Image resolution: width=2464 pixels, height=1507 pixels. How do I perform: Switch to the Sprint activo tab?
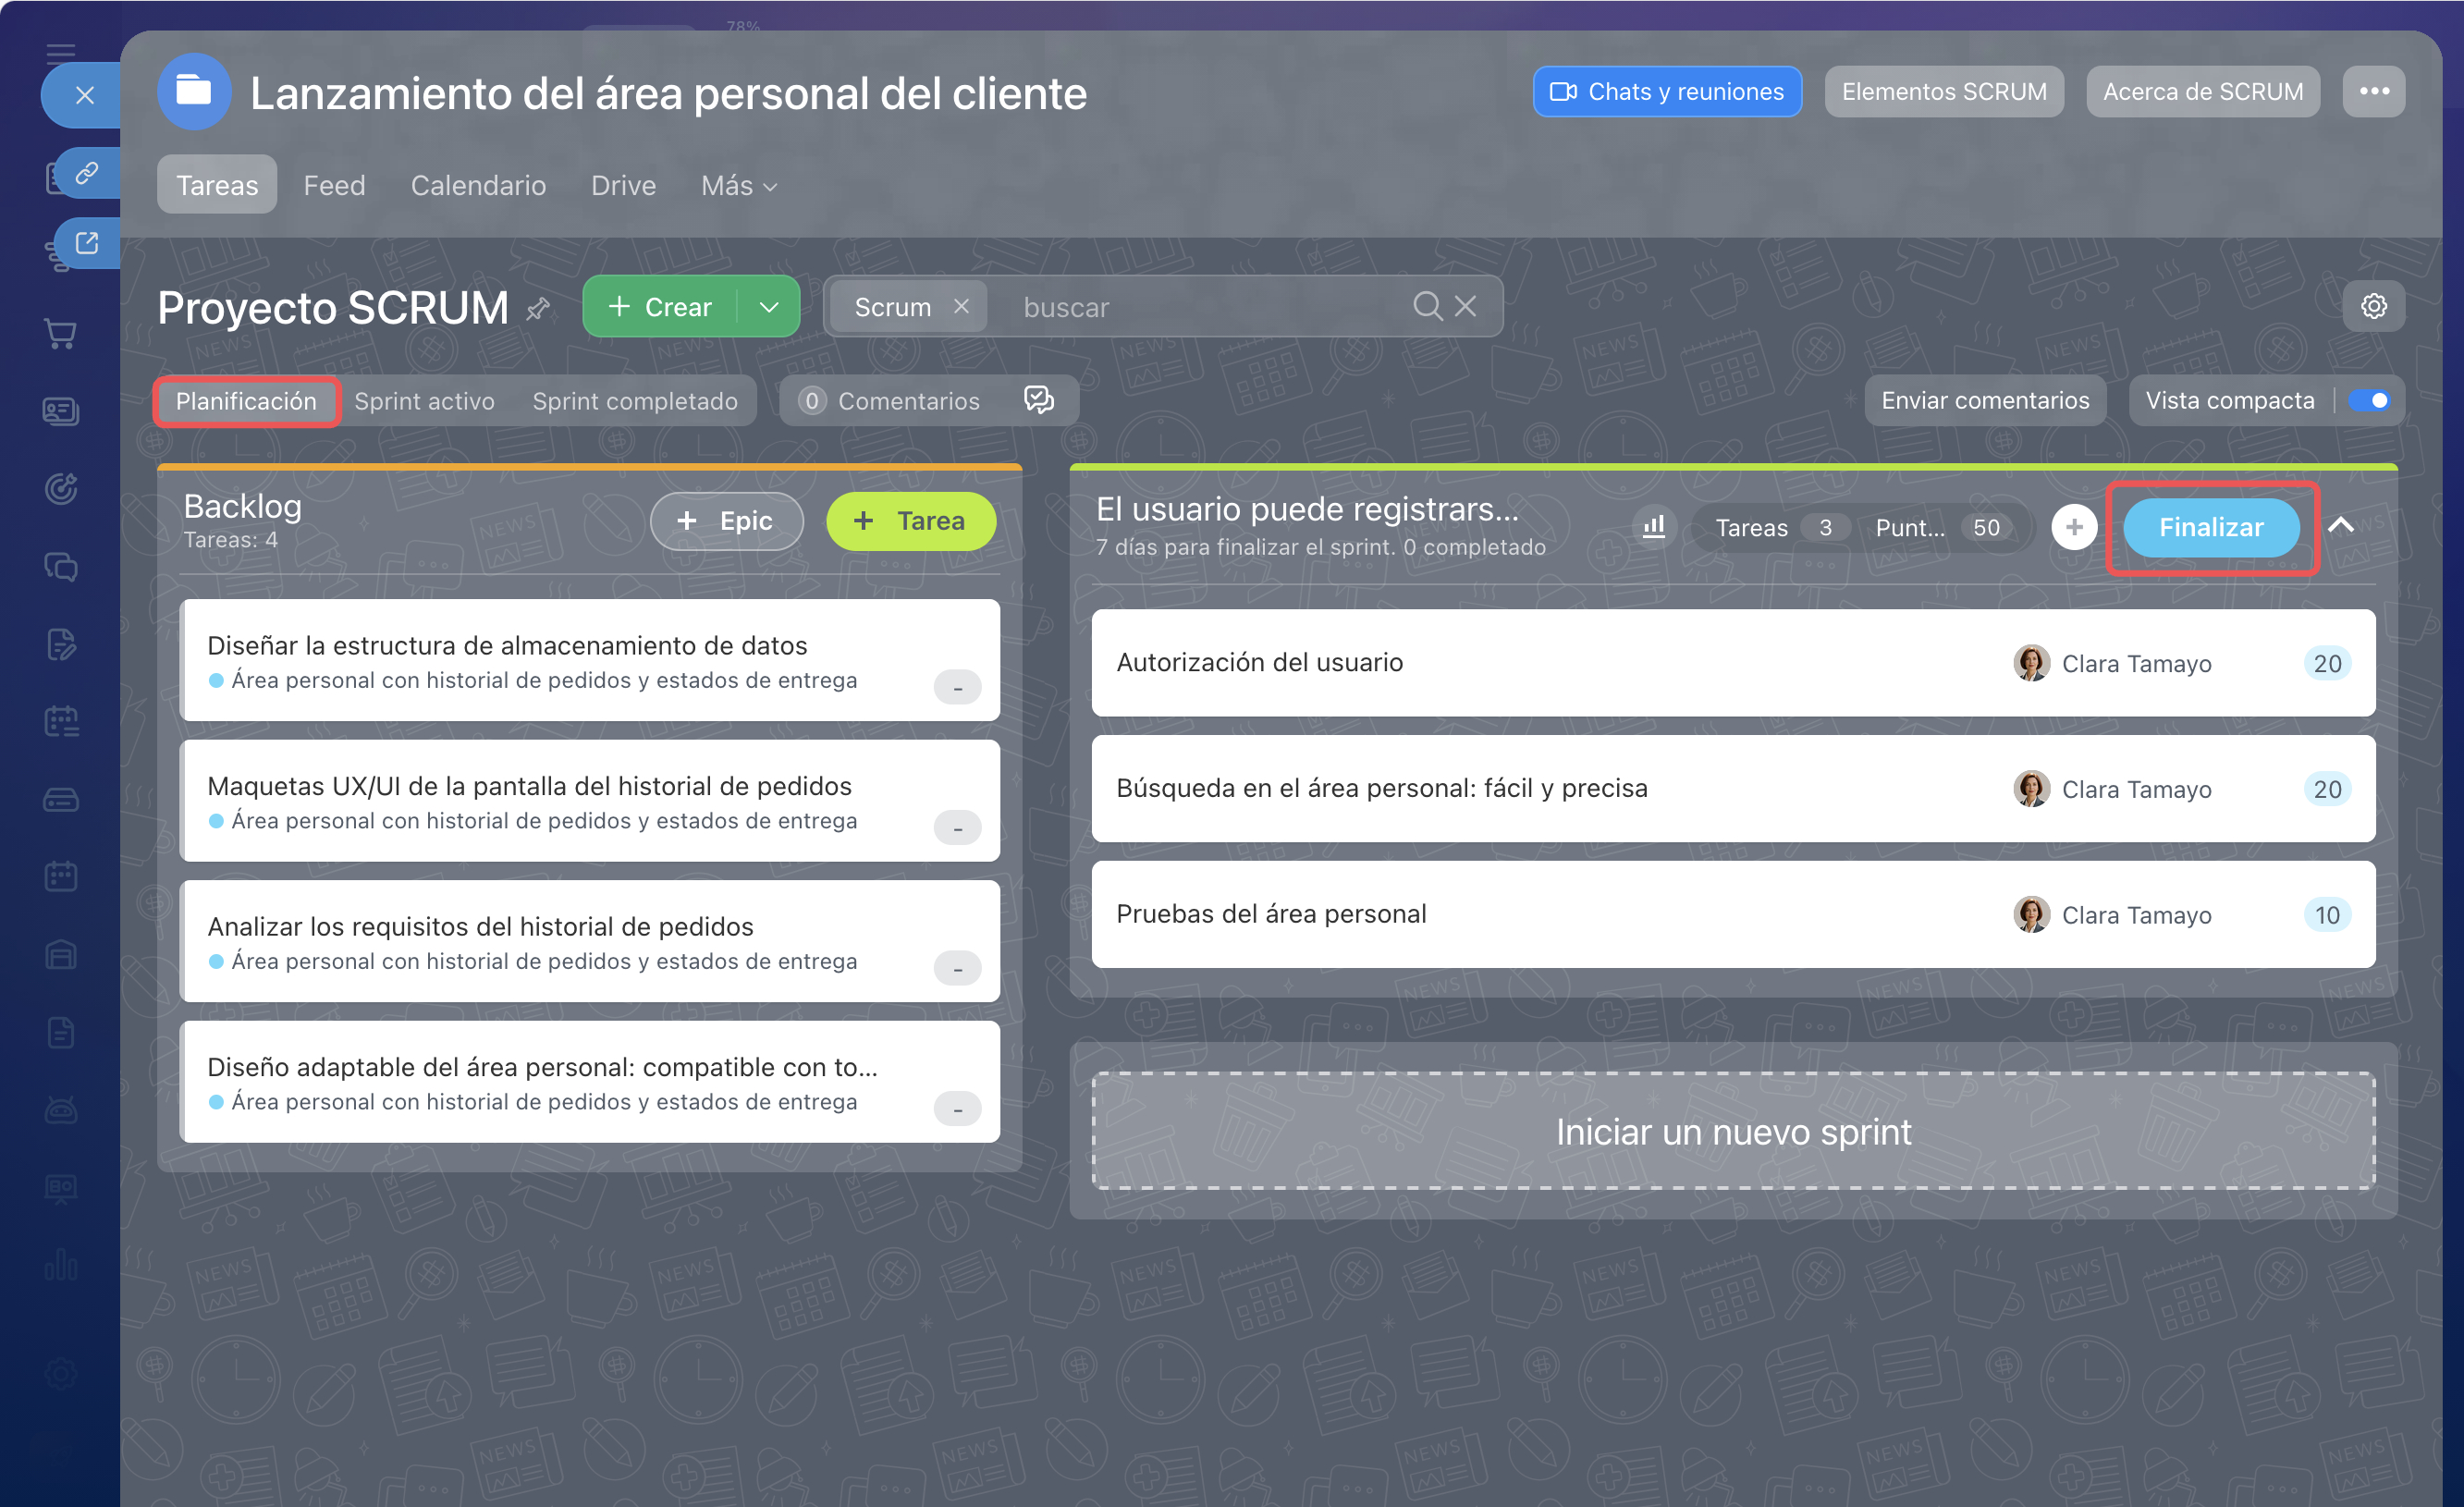click(424, 401)
